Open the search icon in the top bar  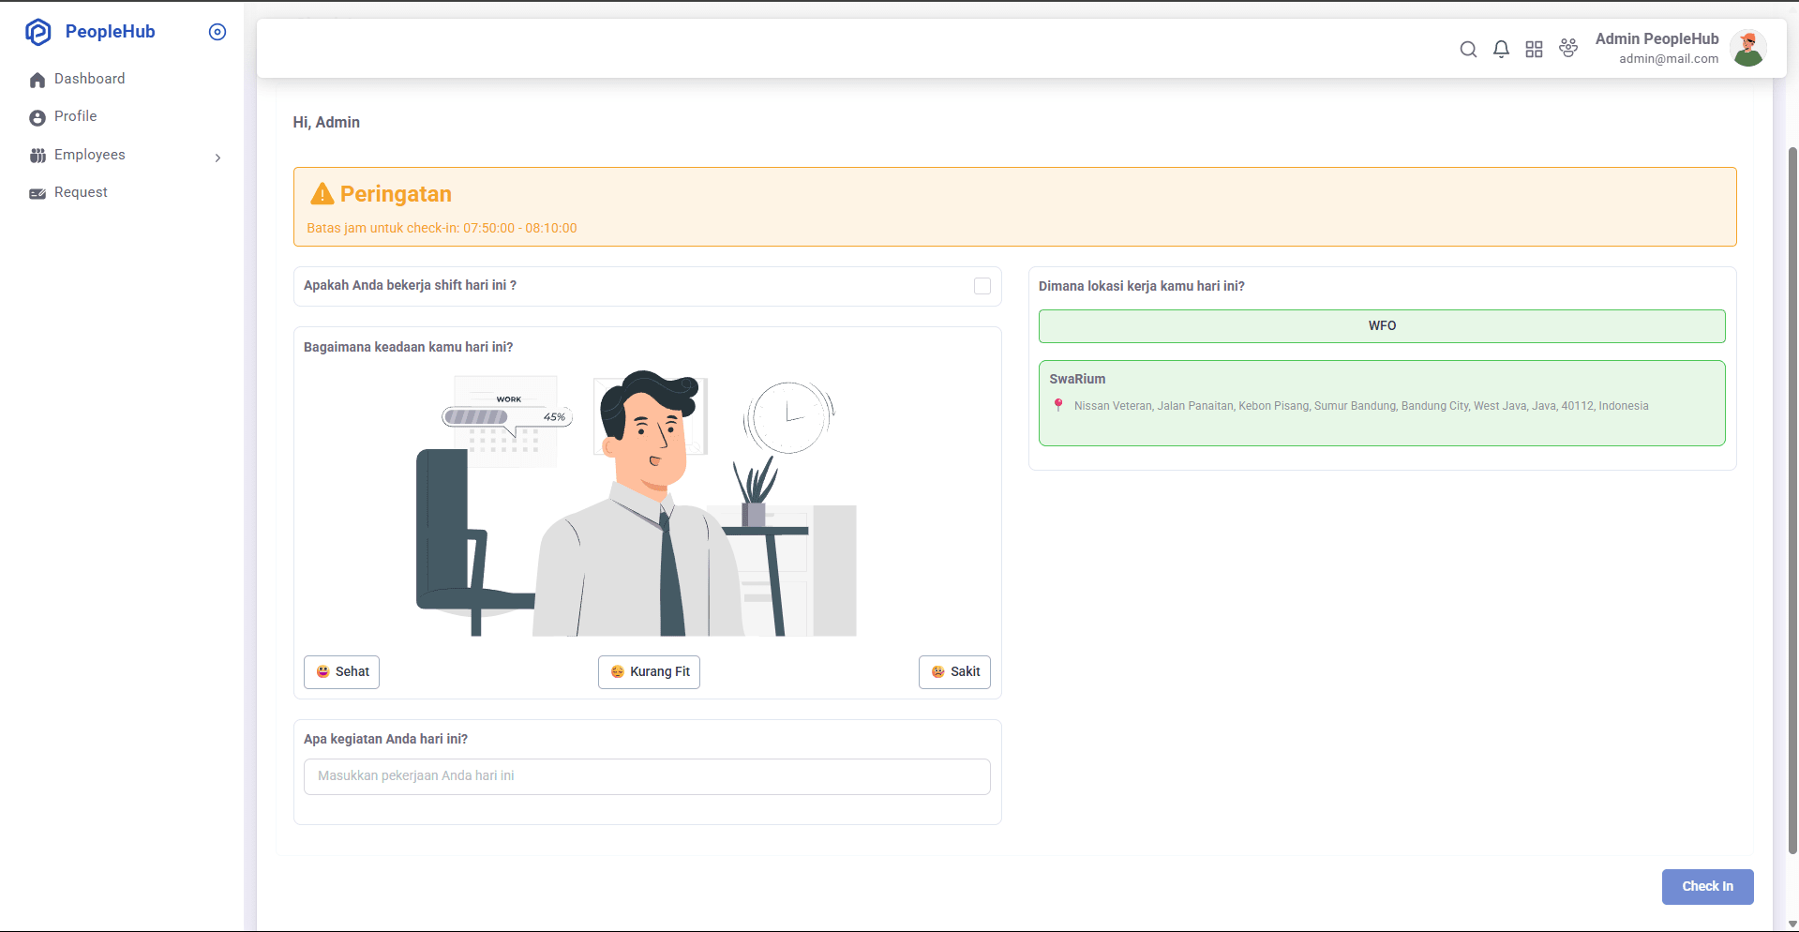1468,49
